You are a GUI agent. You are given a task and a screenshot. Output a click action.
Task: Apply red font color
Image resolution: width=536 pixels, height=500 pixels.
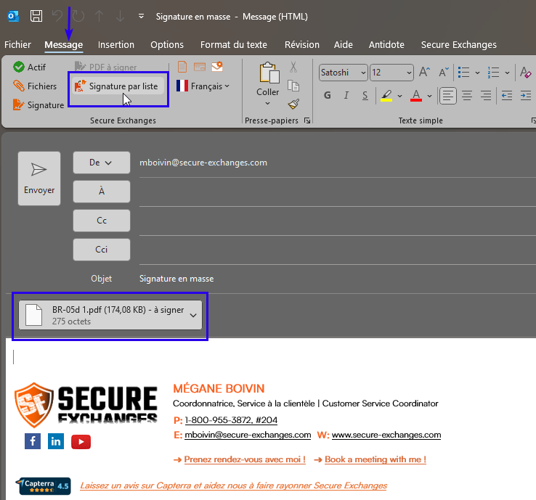[x=416, y=95]
